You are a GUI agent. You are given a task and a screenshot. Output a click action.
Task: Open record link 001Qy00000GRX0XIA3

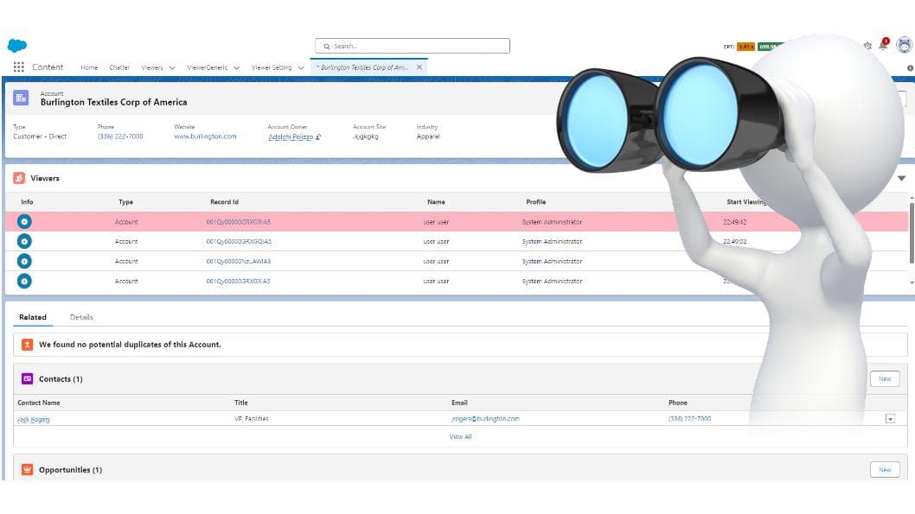(238, 281)
